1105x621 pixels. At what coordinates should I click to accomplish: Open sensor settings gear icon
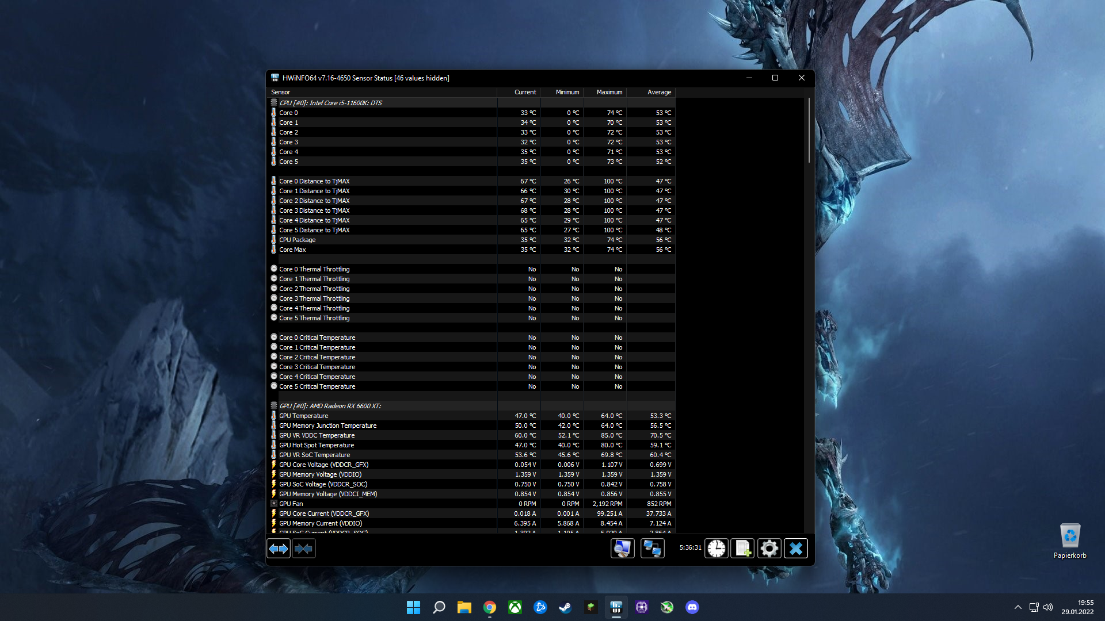click(769, 549)
